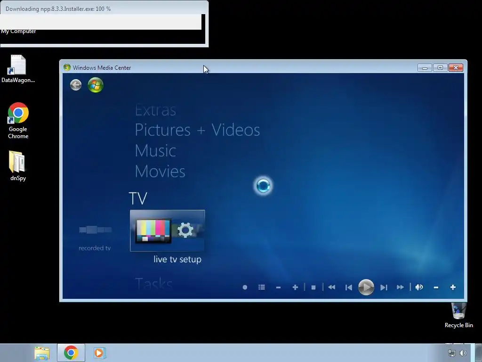Raise volume with the volume plus button

point(453,287)
